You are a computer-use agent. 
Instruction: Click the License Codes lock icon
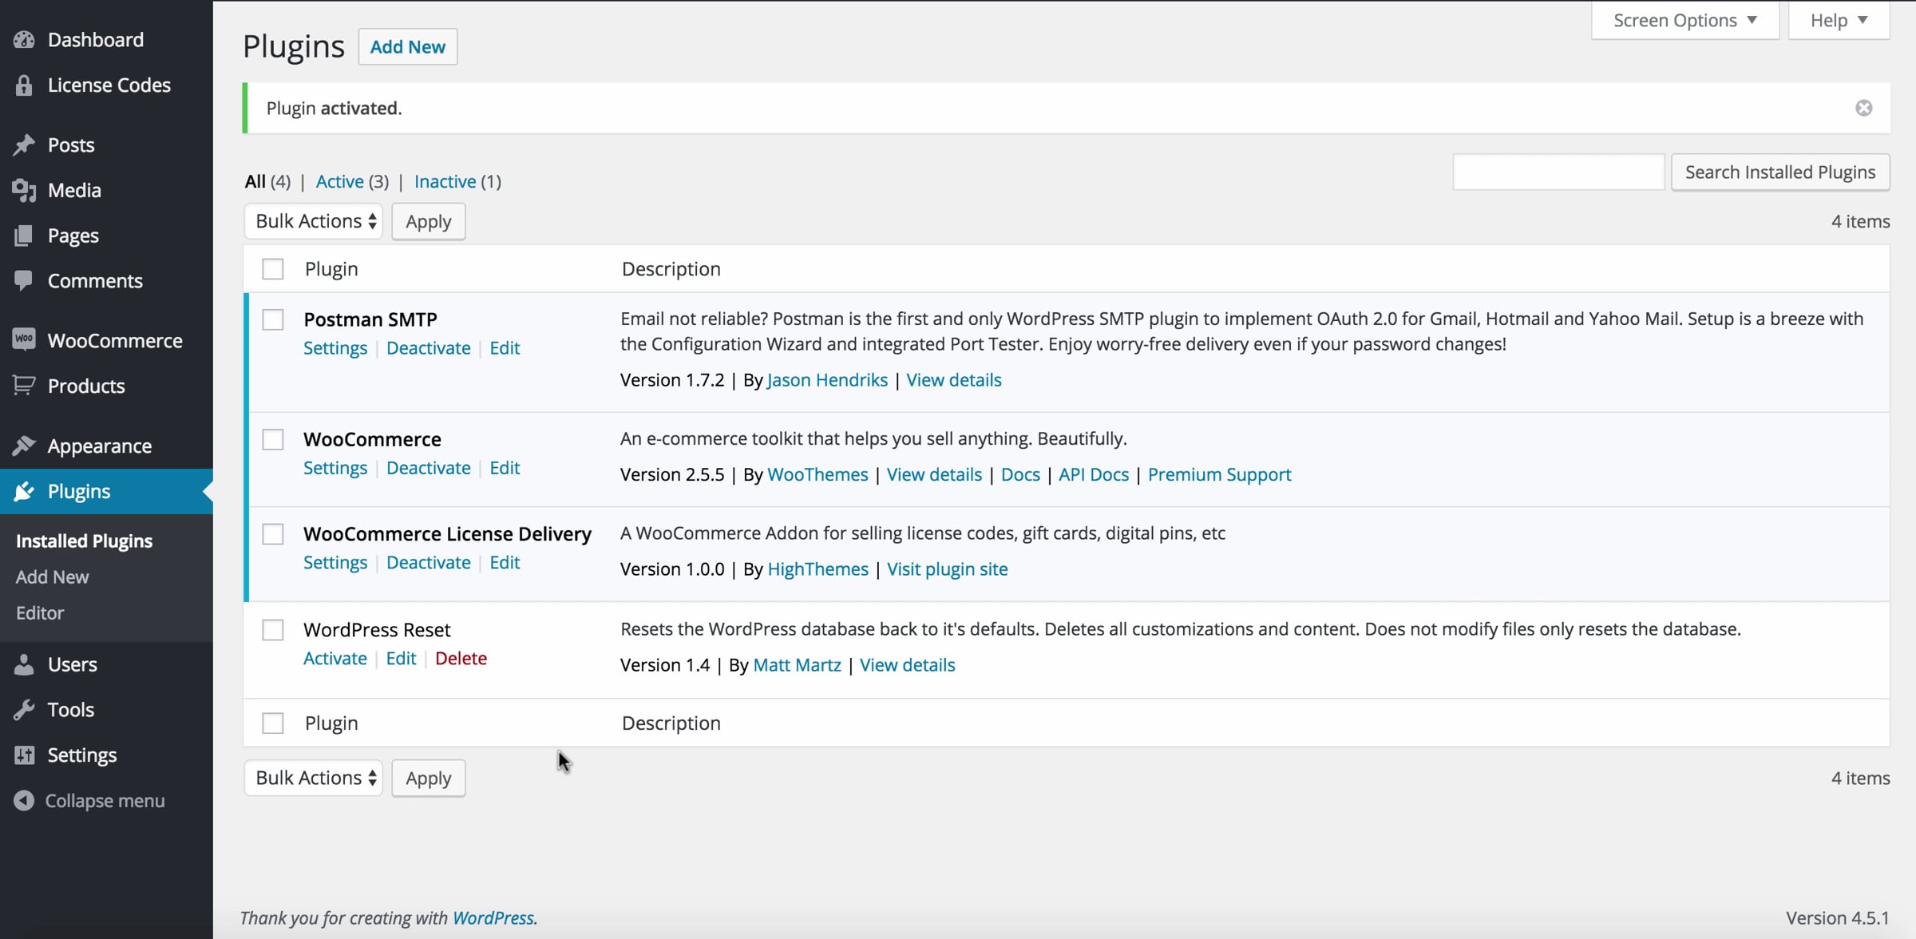pyautogui.click(x=24, y=85)
